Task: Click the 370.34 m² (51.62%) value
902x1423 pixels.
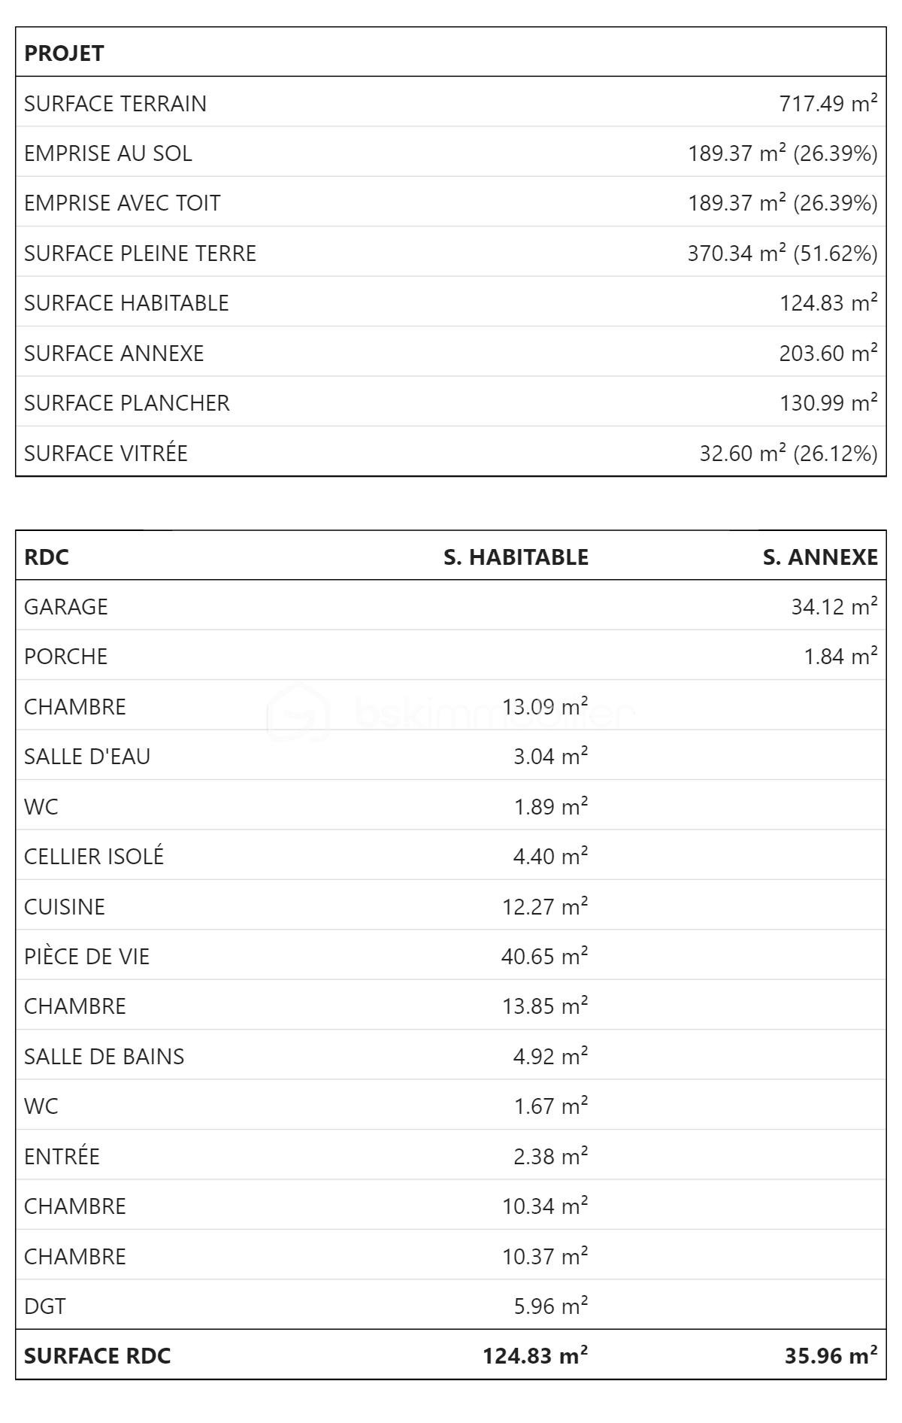Action: point(782,253)
